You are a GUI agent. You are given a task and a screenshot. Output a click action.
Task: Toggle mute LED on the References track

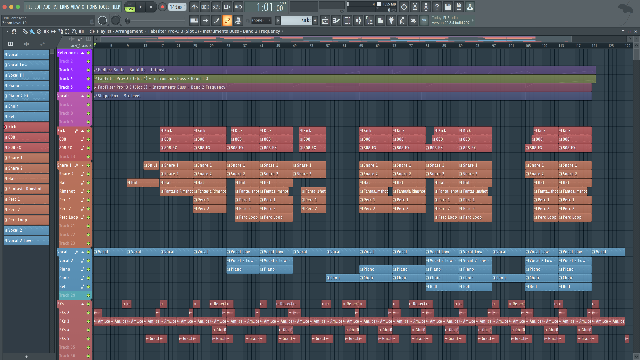point(88,53)
